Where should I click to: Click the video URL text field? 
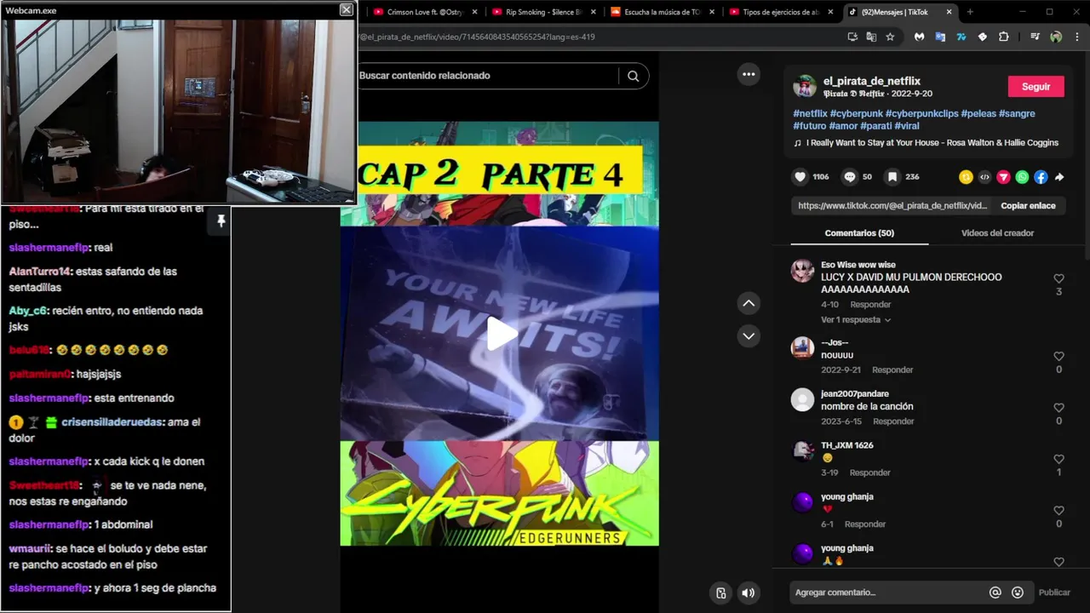[891, 206]
